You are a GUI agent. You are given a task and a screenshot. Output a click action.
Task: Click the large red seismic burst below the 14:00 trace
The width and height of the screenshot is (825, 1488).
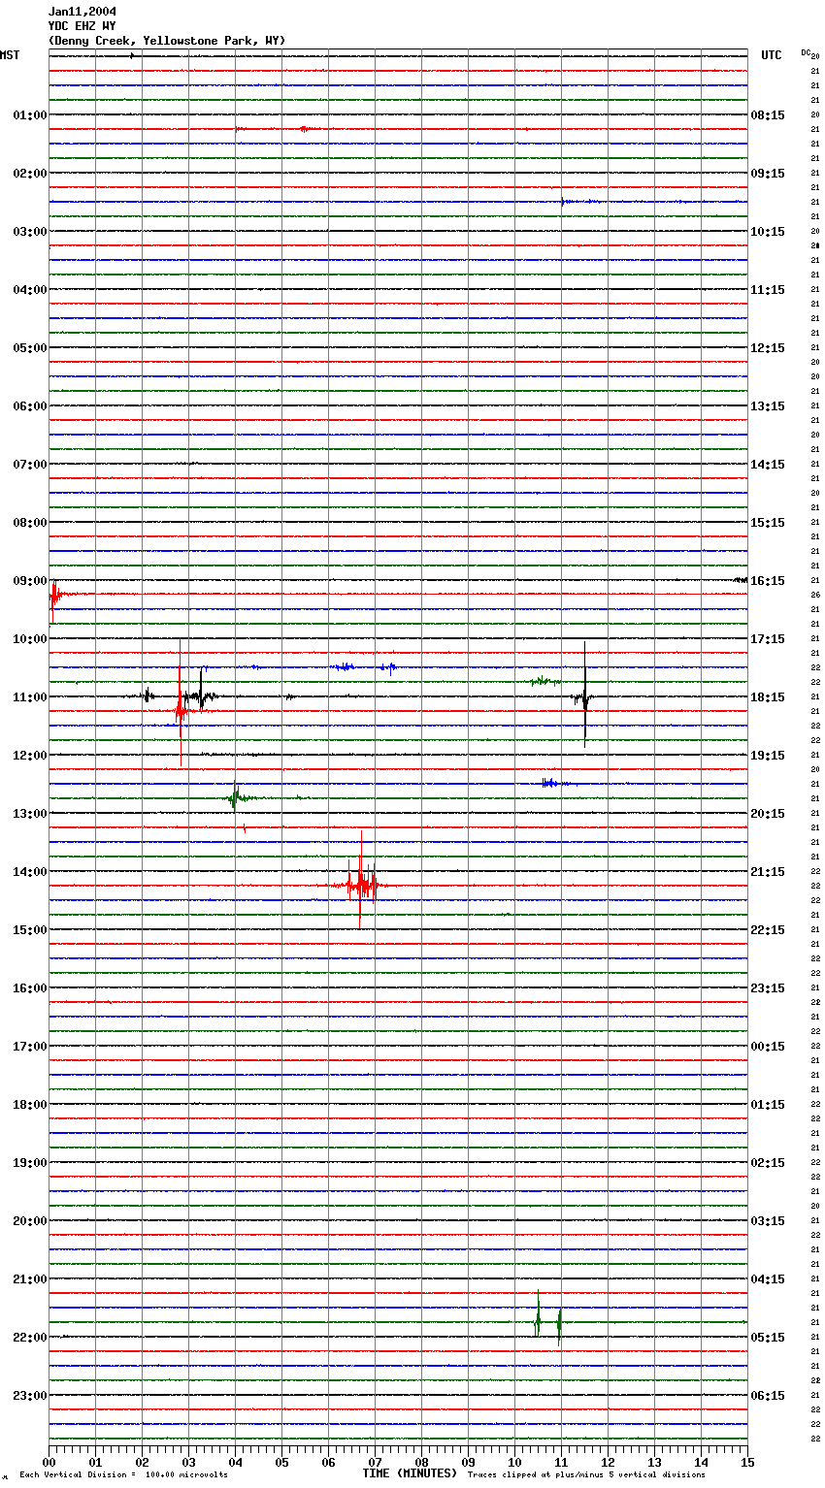(360, 883)
